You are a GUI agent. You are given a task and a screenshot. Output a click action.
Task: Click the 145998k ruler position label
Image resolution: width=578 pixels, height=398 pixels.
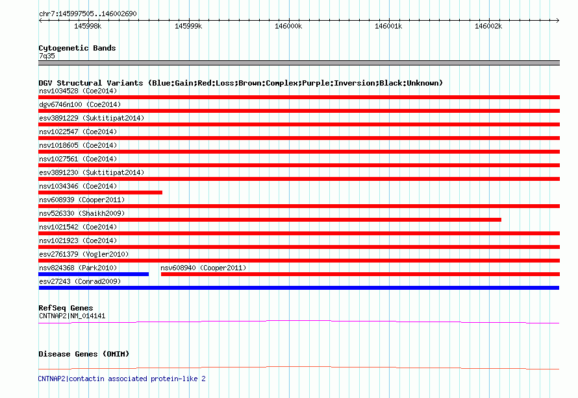click(x=88, y=26)
